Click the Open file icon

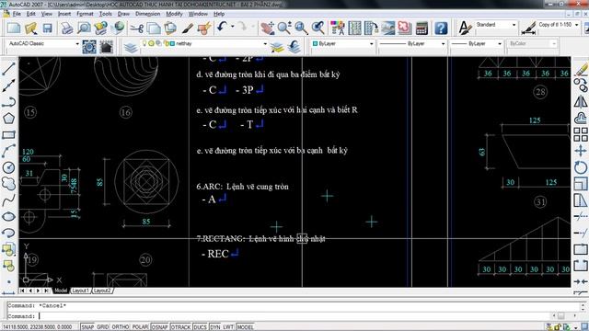point(30,29)
